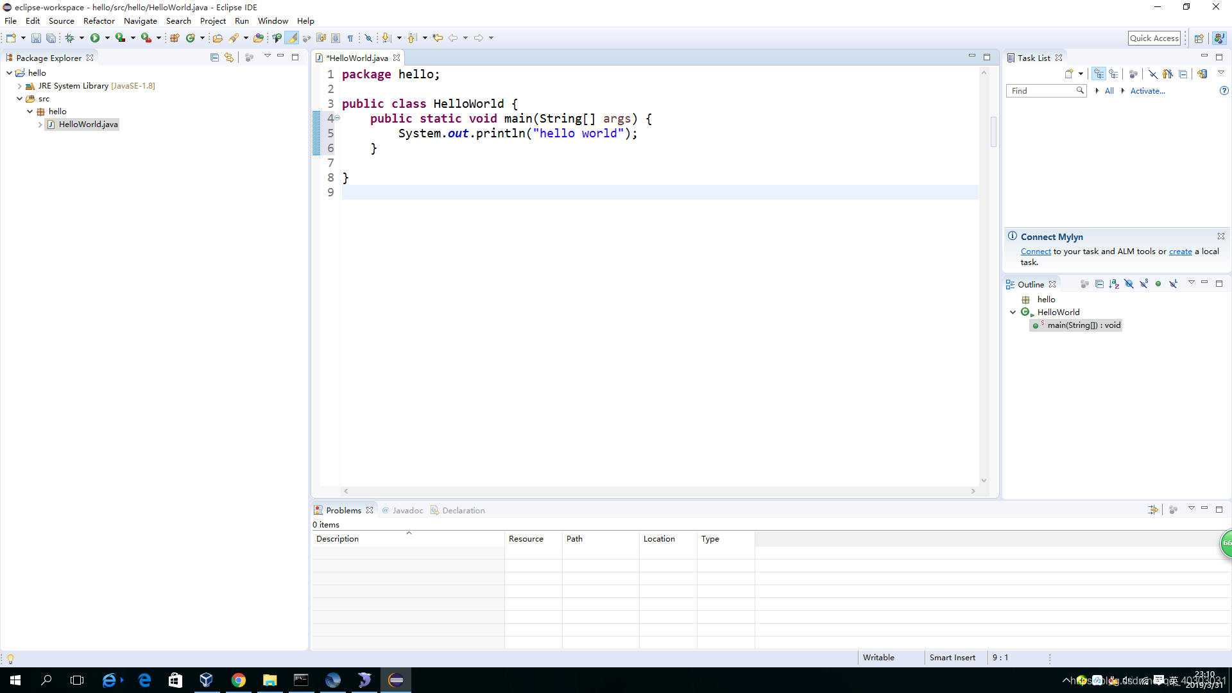The image size is (1232, 693).
Task: Click the Activate... link in Task List
Action: 1147,91
